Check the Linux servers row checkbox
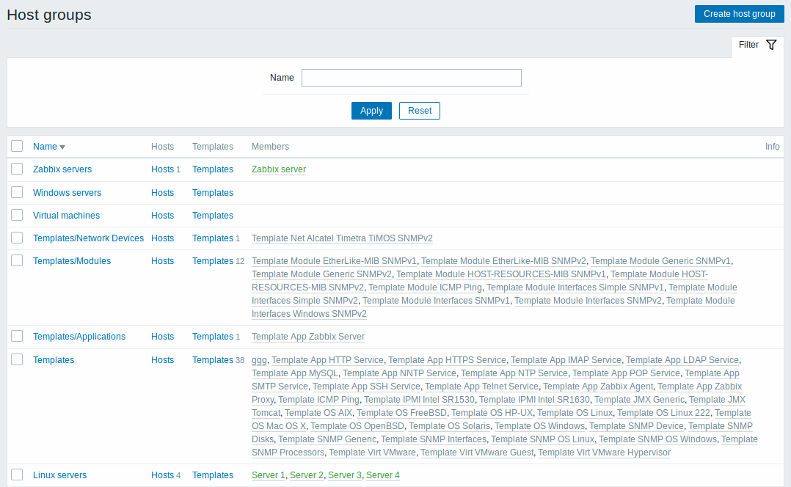The image size is (791, 487). tap(17, 475)
